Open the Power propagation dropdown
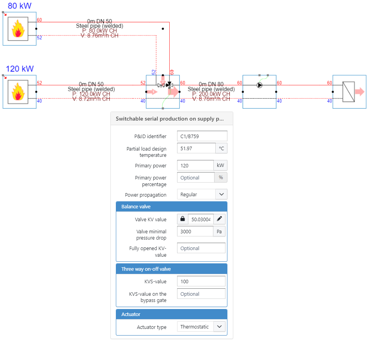 point(202,194)
